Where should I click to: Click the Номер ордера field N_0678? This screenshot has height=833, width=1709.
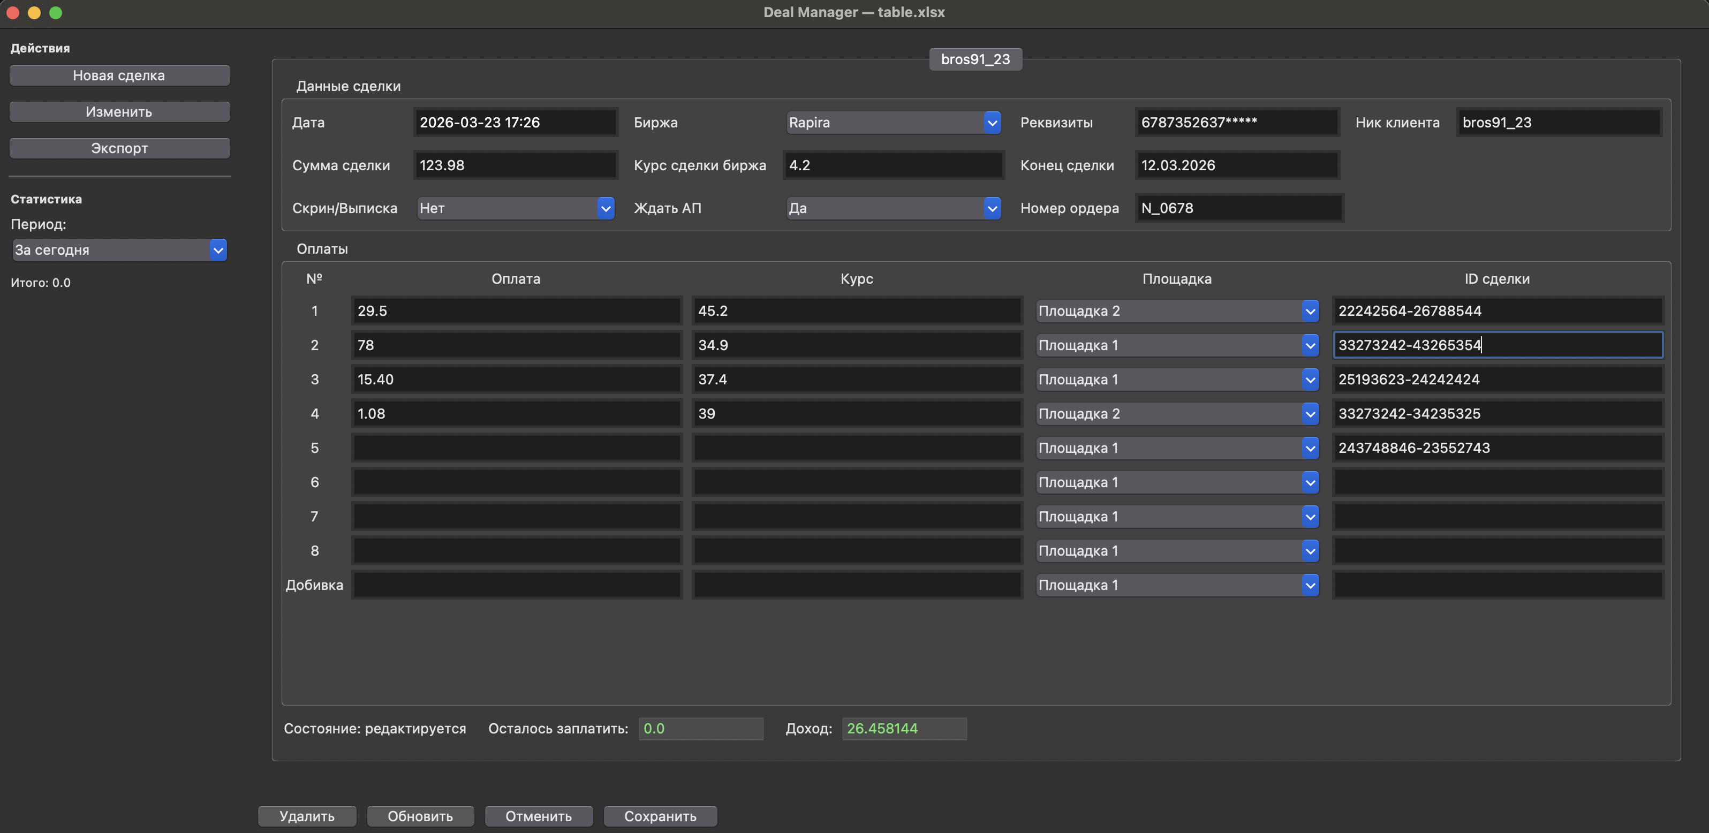[x=1239, y=208]
